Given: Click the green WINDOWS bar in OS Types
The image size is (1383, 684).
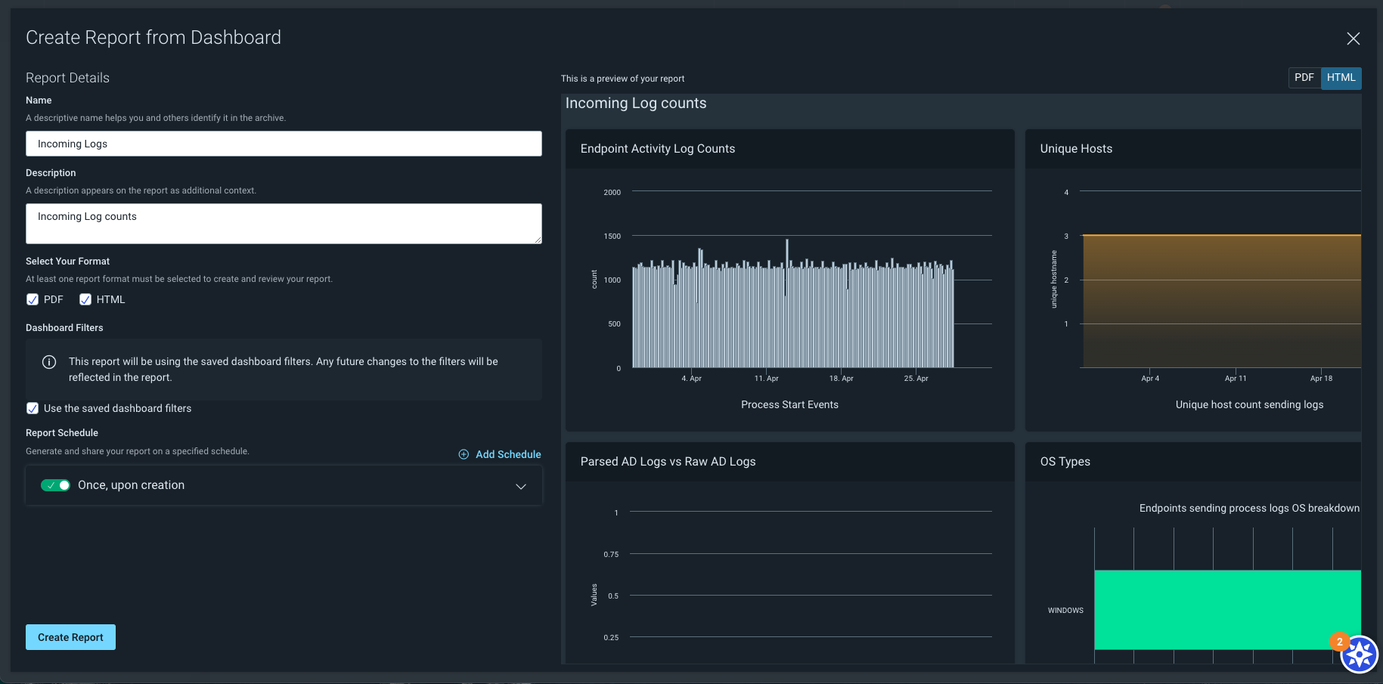Looking at the screenshot, I should [1227, 610].
